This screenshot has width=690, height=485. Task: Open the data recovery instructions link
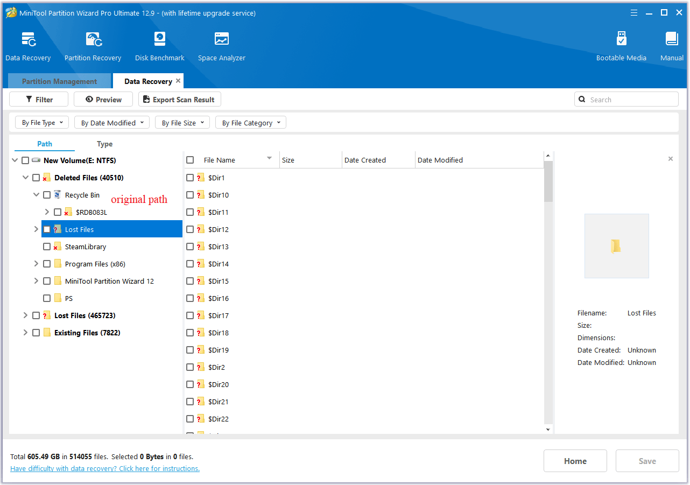click(x=105, y=468)
